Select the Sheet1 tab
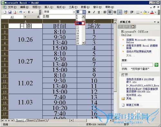 [20, 121]
